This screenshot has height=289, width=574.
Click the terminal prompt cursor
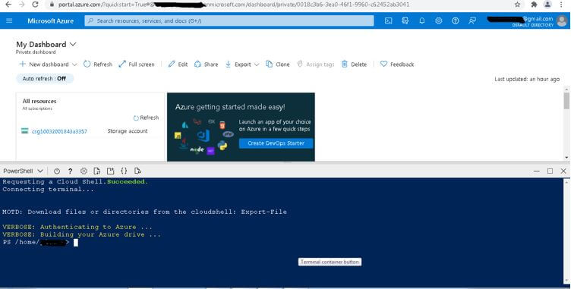(x=76, y=242)
